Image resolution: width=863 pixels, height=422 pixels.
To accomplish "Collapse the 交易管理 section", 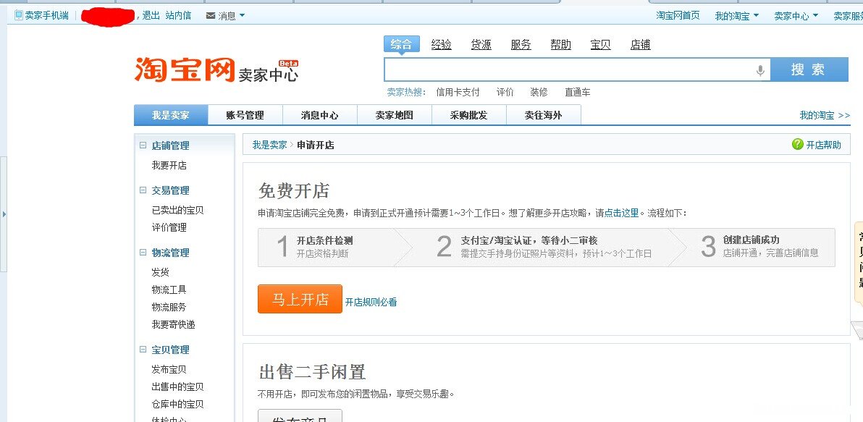I will point(143,190).
